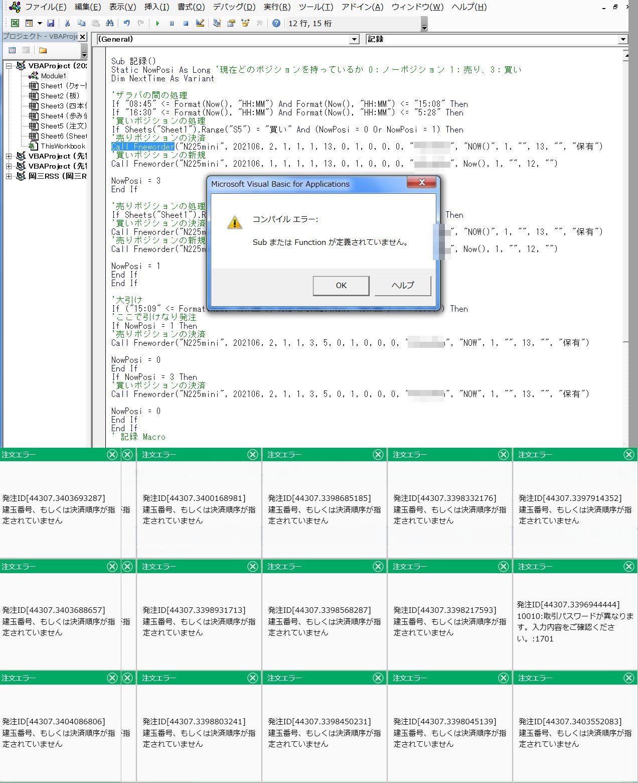Open the ツール(T) menu
The height and width of the screenshot is (783, 638).
click(315, 7)
